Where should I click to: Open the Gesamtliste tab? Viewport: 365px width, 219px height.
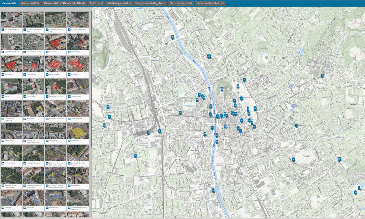pyautogui.click(x=9, y=3)
